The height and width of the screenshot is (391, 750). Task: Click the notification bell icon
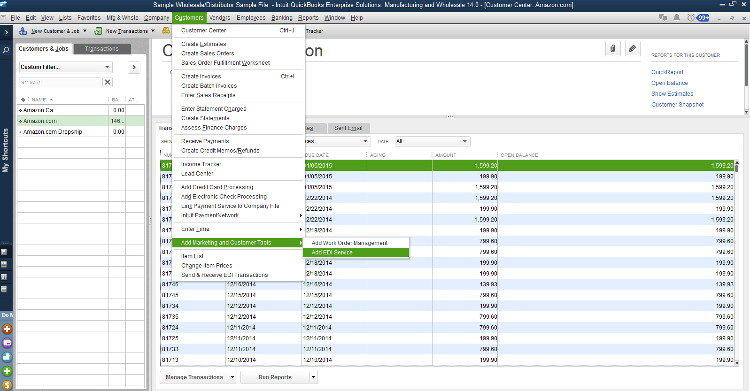click(x=677, y=18)
